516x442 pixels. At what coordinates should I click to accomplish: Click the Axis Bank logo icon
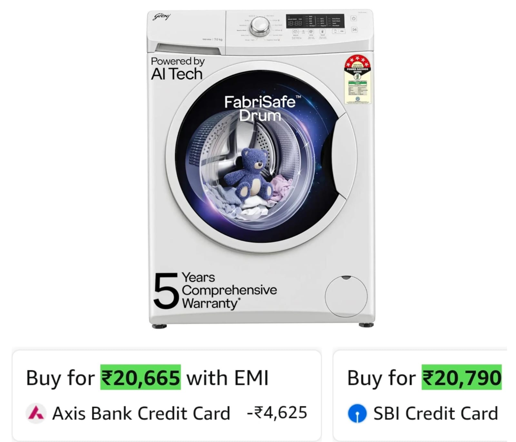click(35, 413)
